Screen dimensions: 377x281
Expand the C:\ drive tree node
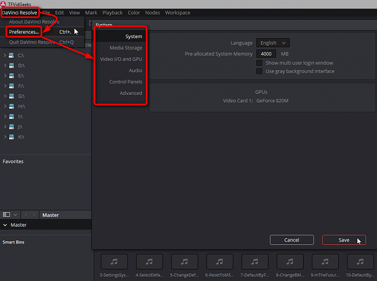click(x=5, y=55)
